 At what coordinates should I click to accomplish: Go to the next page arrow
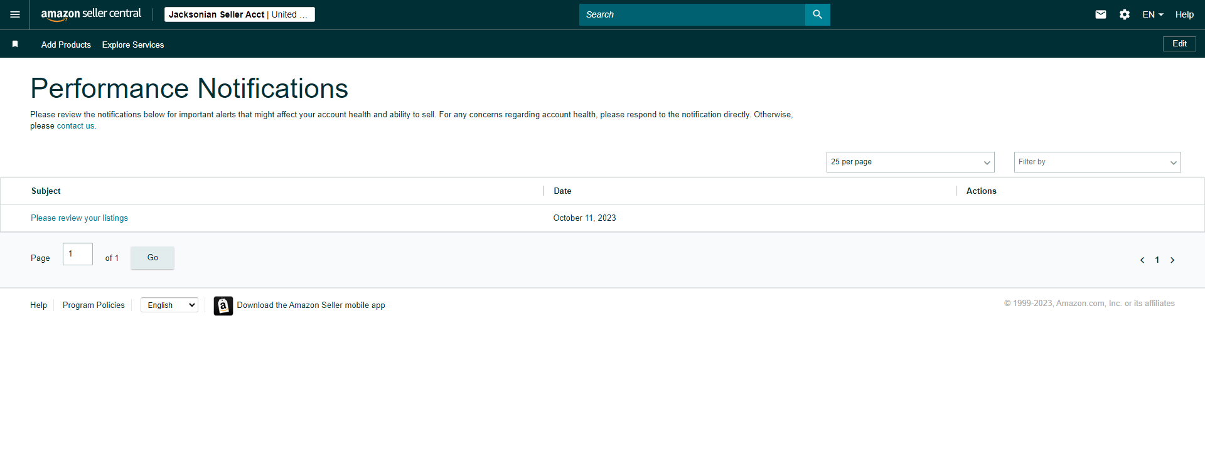click(x=1172, y=260)
